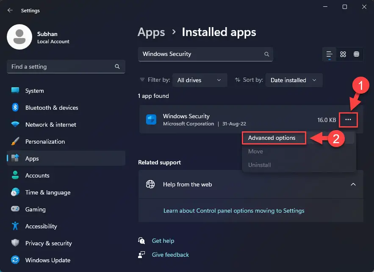The image size is (374, 272).
Task: Open Bluetooth & devices icon in sidebar
Action: (x=15, y=107)
